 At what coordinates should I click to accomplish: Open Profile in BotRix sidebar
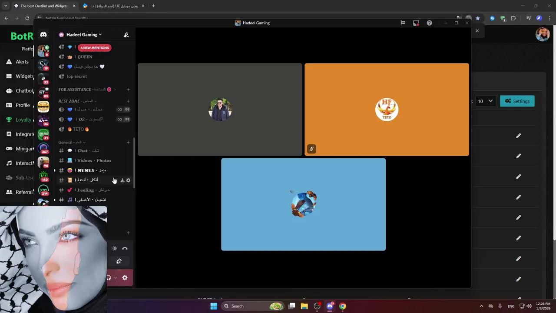coord(18,105)
